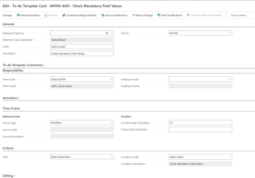Expand the Editing section
Image resolution: width=255 pixels, height=178 pixels.
9,176
